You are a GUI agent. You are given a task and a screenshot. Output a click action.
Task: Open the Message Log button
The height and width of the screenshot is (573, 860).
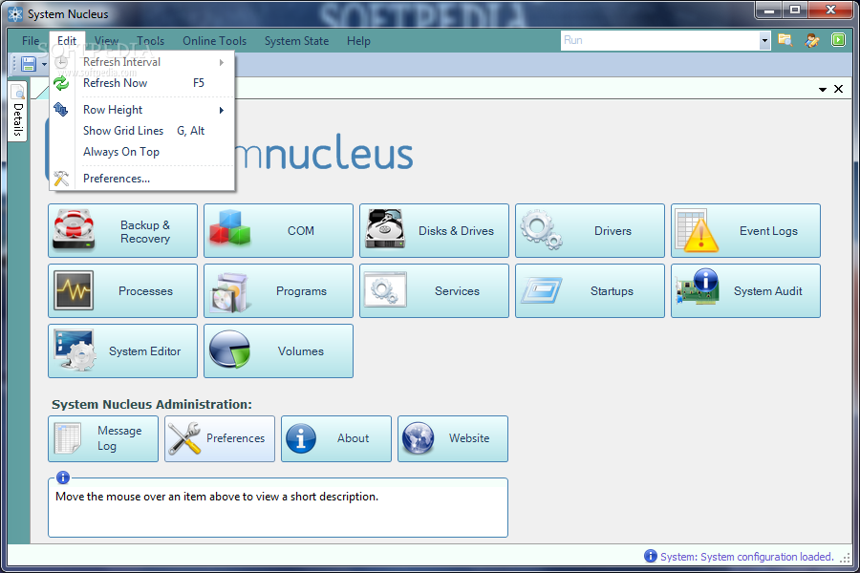point(103,438)
